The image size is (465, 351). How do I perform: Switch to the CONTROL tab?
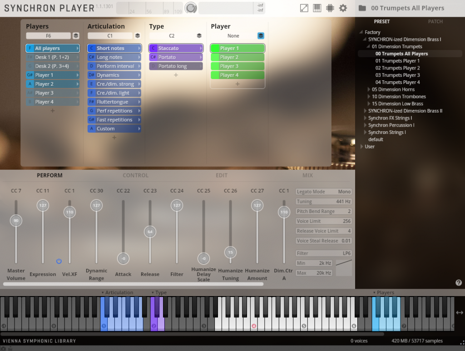[135, 175]
